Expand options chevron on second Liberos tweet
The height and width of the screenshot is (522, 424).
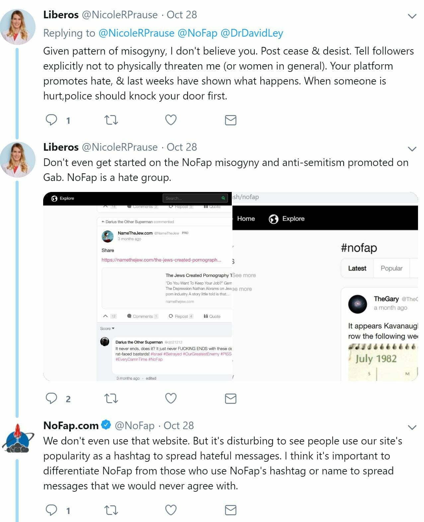[412, 149]
